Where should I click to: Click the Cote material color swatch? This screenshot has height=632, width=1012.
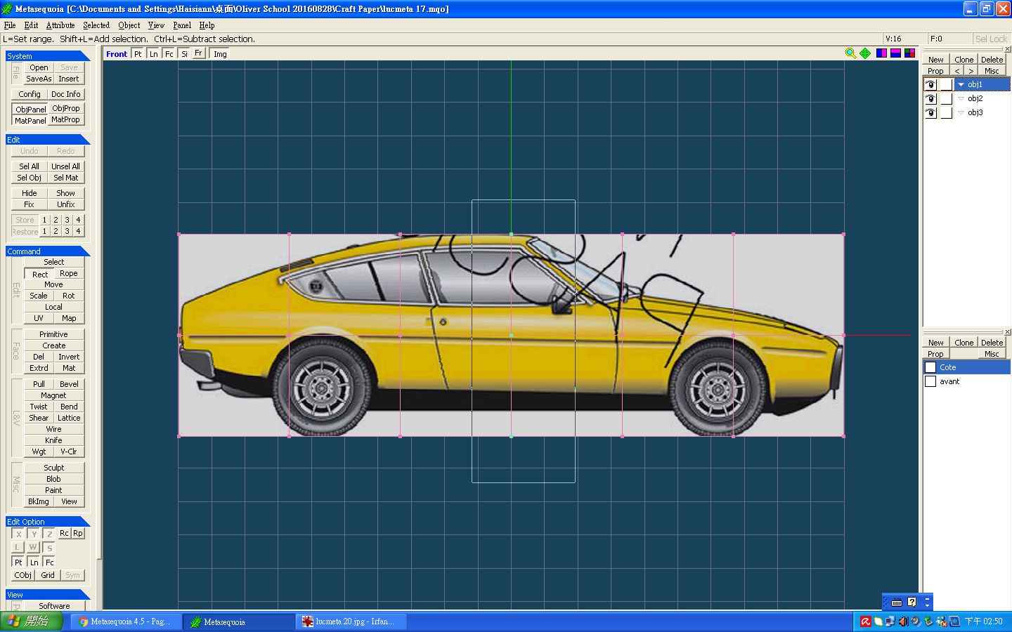(930, 367)
